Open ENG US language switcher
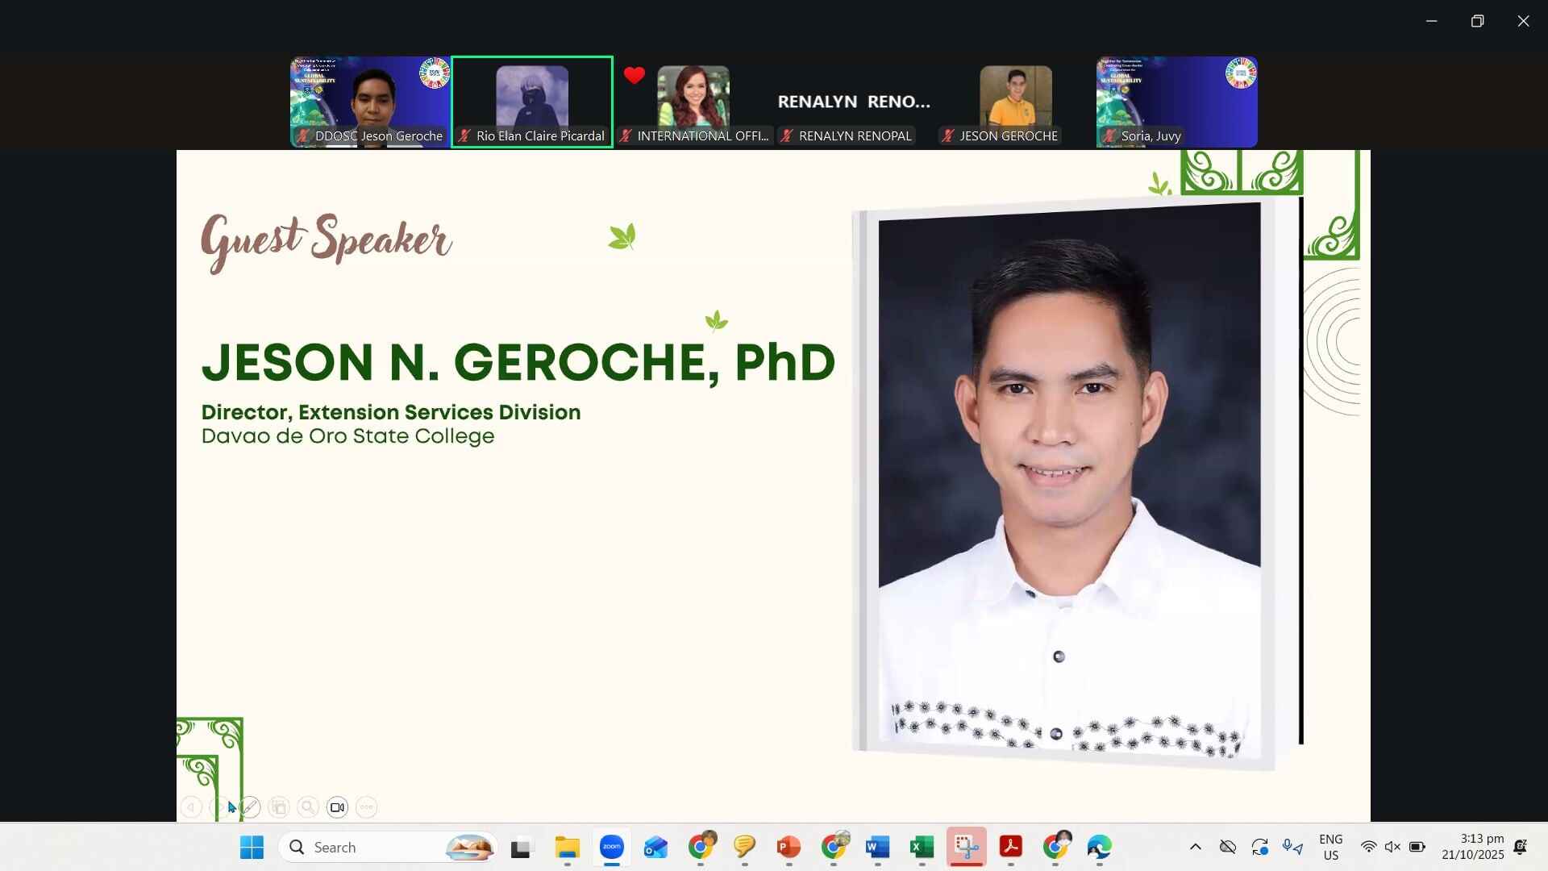 click(x=1331, y=847)
